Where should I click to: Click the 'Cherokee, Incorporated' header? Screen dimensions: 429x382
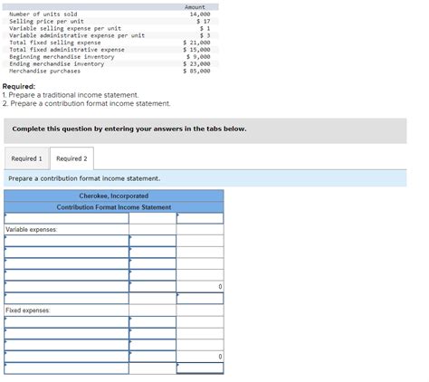(114, 196)
